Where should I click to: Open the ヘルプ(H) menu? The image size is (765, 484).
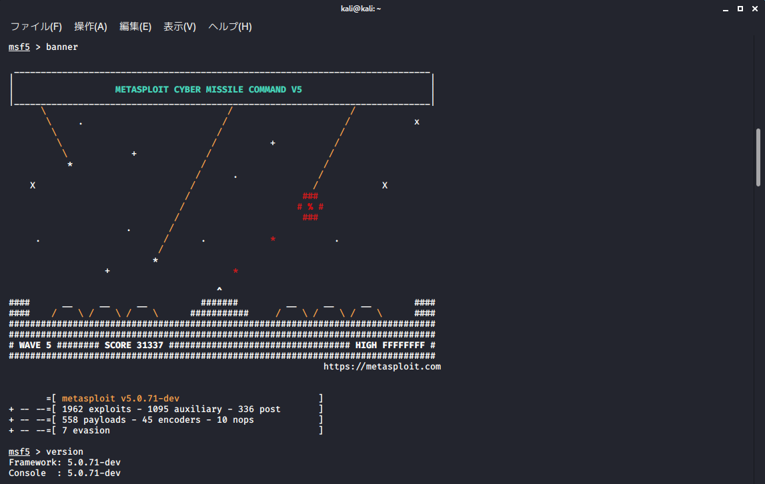point(230,27)
